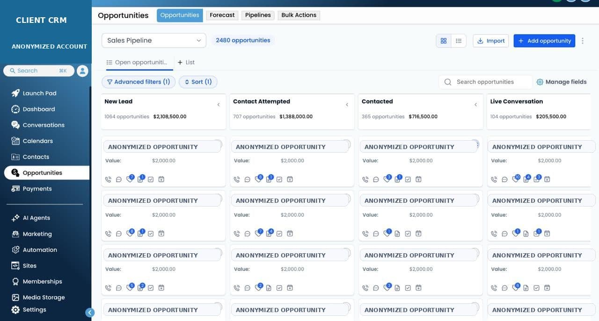Click the phone icon on the first Contact Attempted card
Viewport: 599px width, 321px height.
tap(237, 179)
